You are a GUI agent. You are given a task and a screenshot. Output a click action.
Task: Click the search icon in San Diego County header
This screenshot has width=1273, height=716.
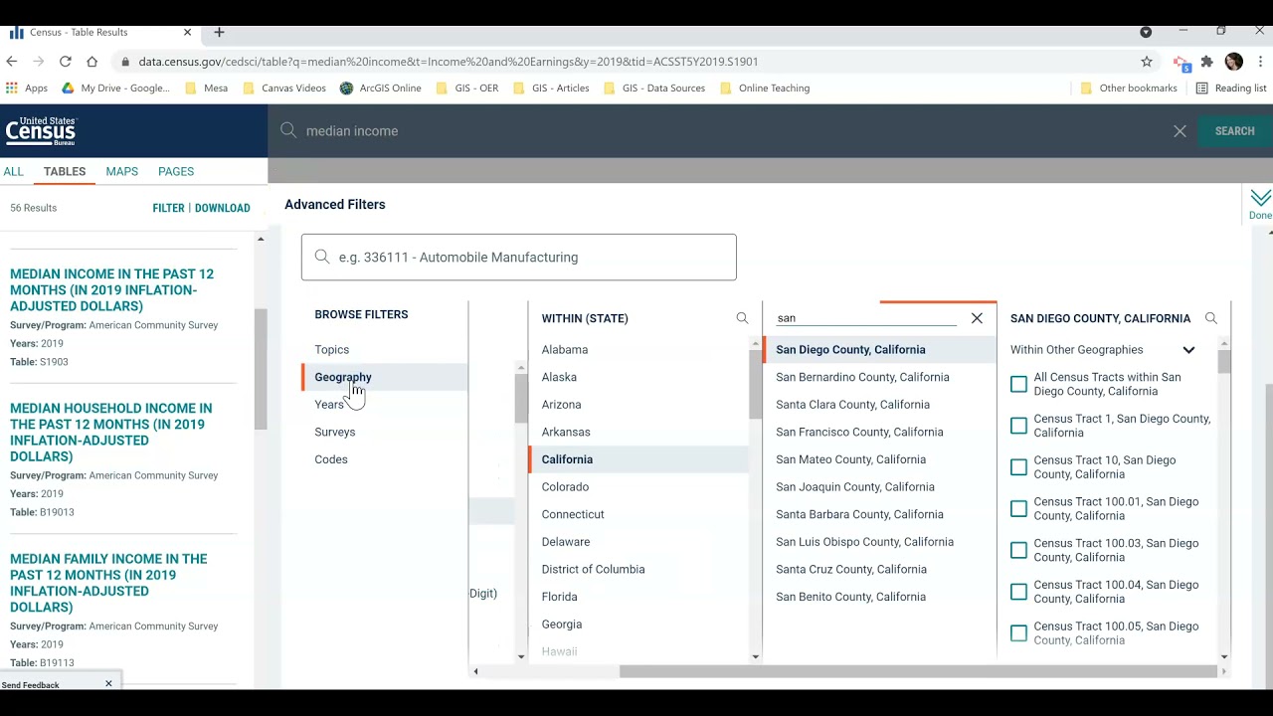click(1210, 318)
